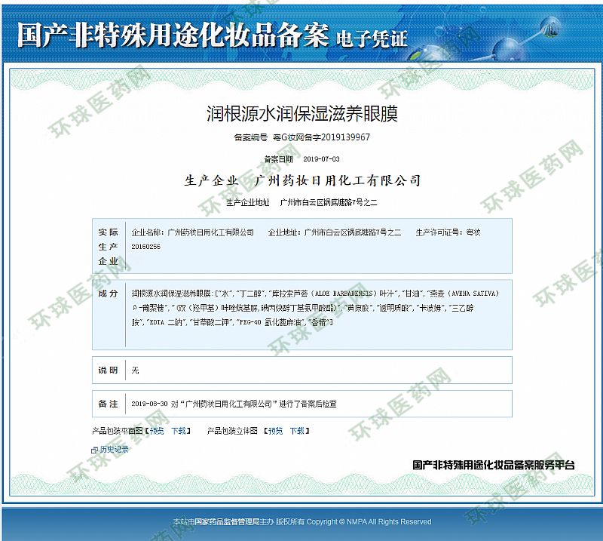The width and height of the screenshot is (603, 541).
Task: Download the 产品包装平面图 file
Action: point(179,431)
